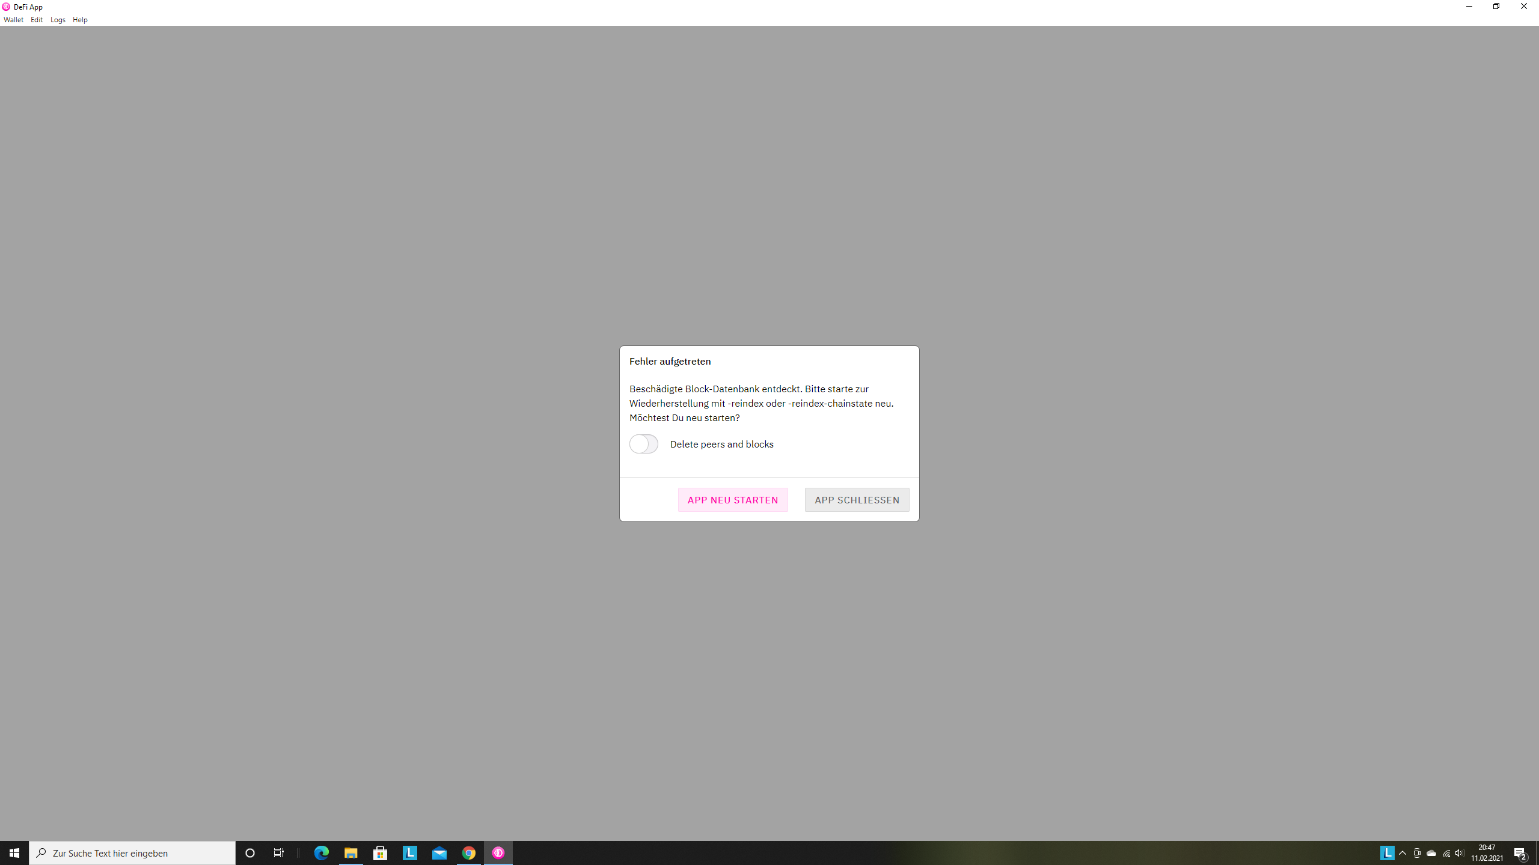Open the volume control tray icon
The width and height of the screenshot is (1539, 865).
[x=1460, y=853]
